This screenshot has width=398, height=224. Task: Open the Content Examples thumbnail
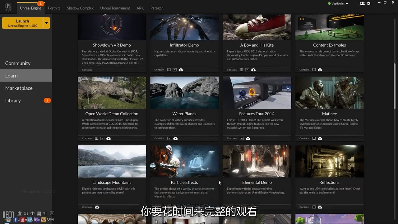tap(329, 27)
